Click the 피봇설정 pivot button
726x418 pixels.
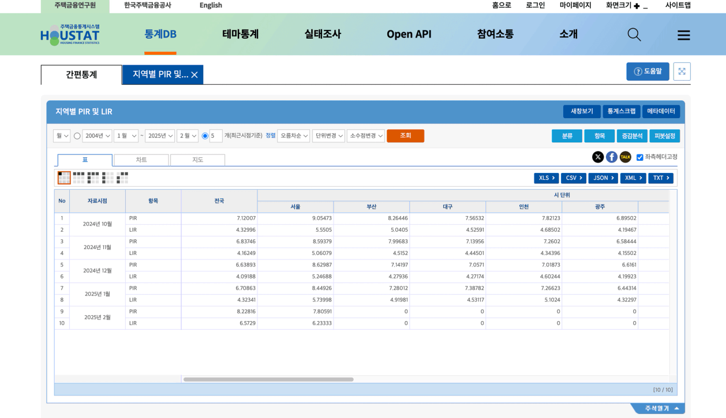(x=665, y=136)
